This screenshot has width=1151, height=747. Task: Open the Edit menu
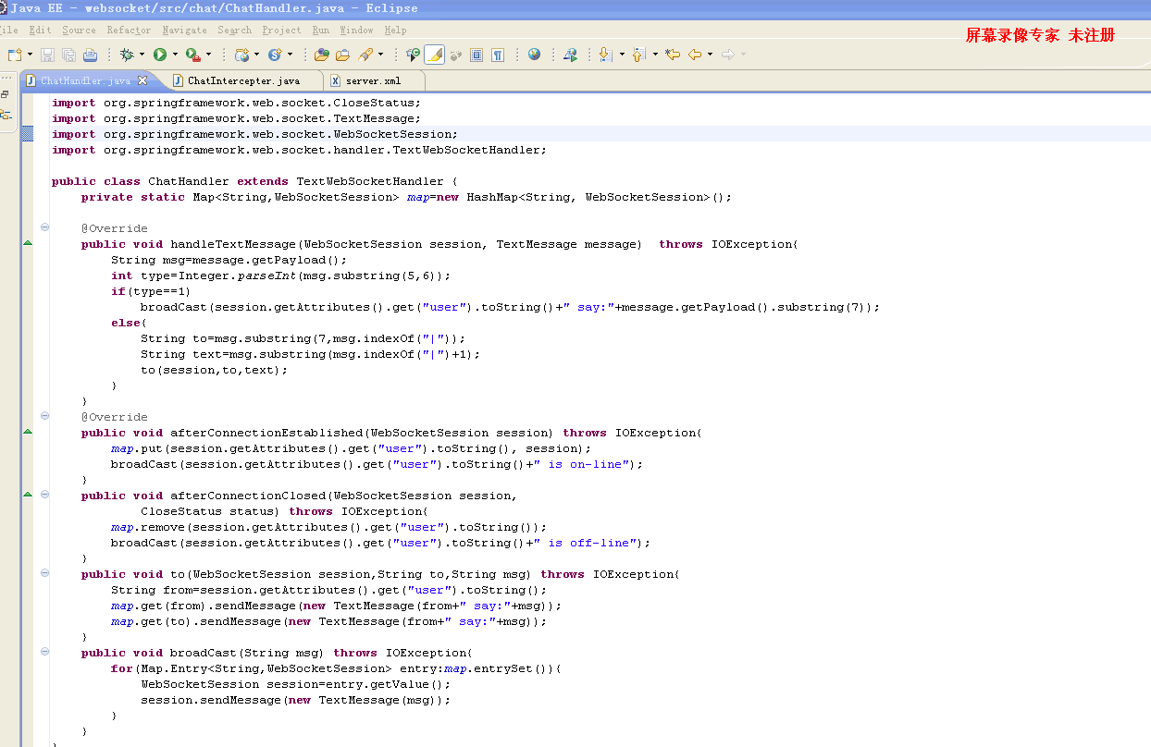40,30
